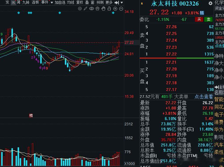Image resolution: width=224 pixels, height=167 pixels.
Task: Click stock title 永太科技 002326
Action: click(x=175, y=4)
